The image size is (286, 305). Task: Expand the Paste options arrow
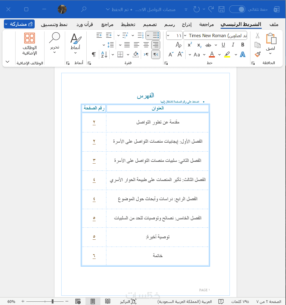[x=270, y=54]
